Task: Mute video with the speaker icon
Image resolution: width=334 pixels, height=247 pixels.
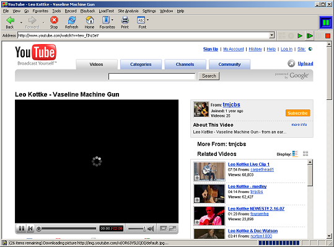Action: pyautogui.click(x=151, y=228)
